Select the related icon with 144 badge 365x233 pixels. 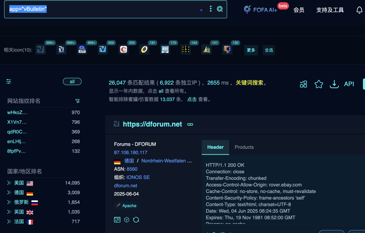(186, 49)
